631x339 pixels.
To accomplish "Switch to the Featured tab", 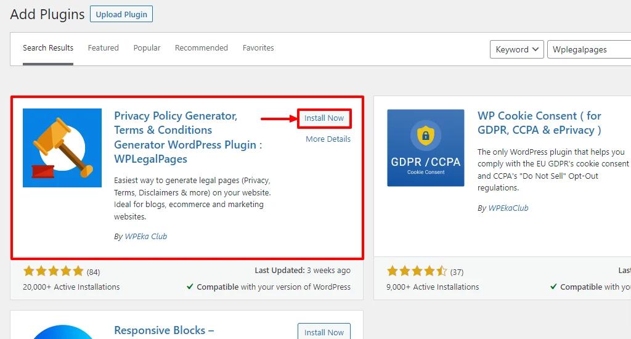I will point(104,48).
